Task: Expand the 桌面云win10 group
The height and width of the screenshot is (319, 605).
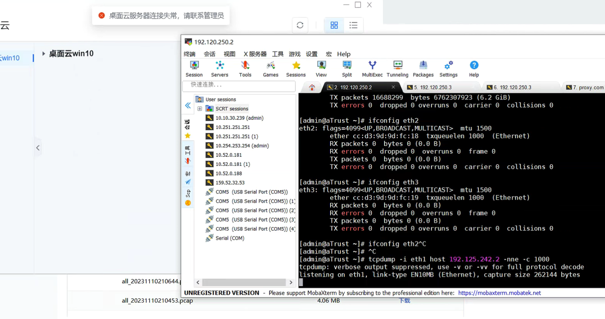Action: point(44,54)
